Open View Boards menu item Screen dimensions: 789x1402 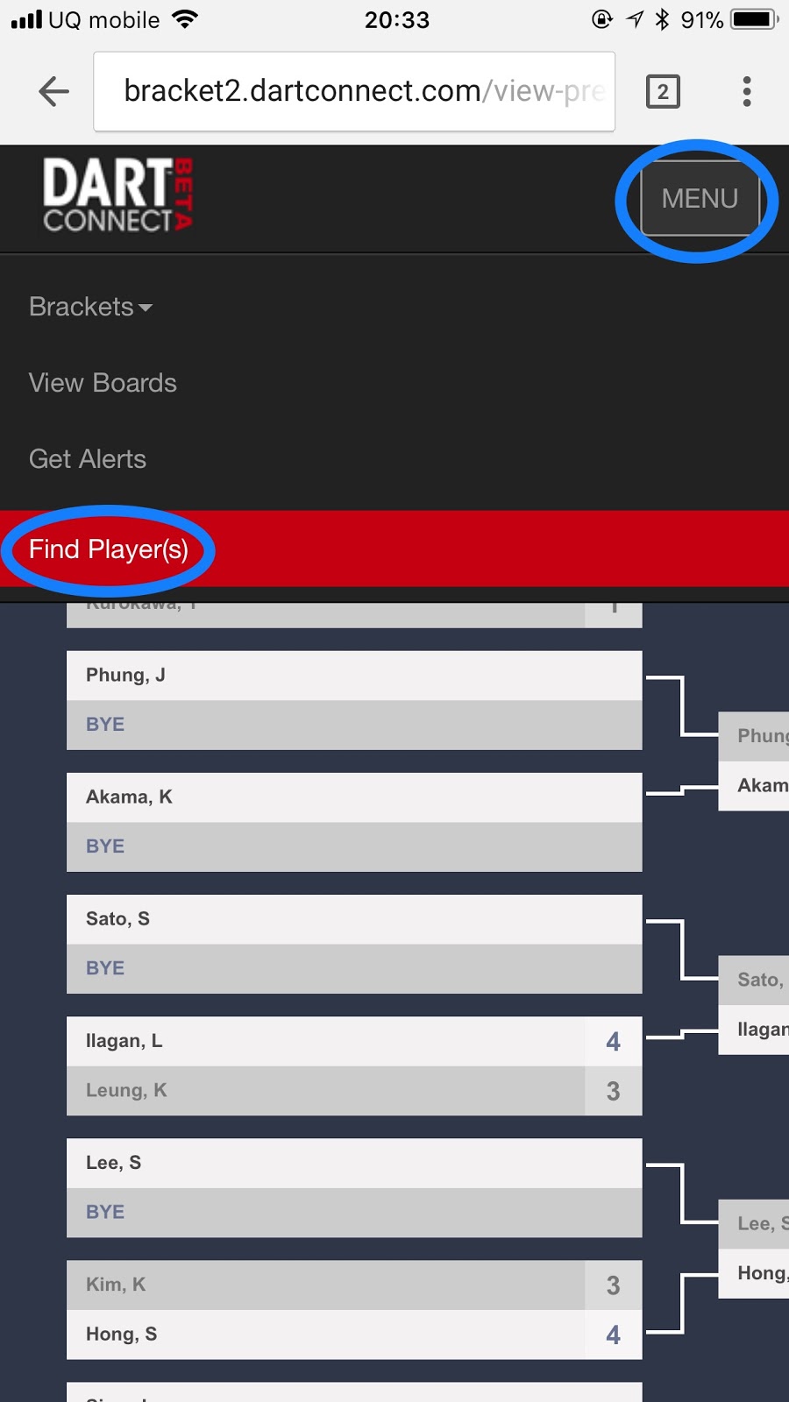(103, 383)
